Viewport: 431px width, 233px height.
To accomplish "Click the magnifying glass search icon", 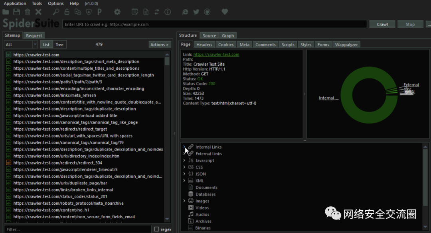I will [56, 12].
